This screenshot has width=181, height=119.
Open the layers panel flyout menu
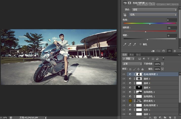tap(179, 55)
